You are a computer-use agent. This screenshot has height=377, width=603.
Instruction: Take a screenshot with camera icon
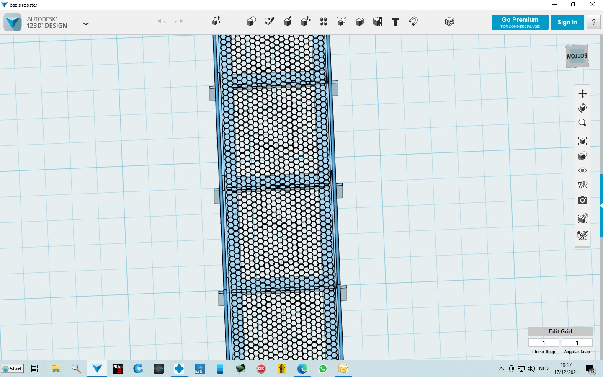coord(582,200)
